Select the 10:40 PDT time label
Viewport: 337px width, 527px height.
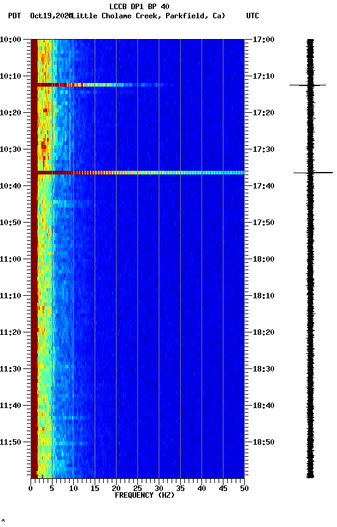coord(10,186)
